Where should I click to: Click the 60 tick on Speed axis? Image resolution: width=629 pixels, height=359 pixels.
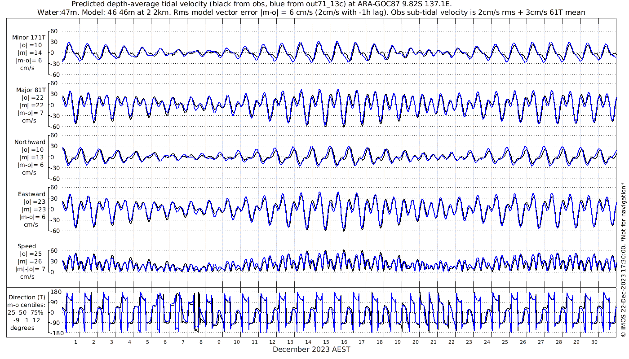pos(55,251)
